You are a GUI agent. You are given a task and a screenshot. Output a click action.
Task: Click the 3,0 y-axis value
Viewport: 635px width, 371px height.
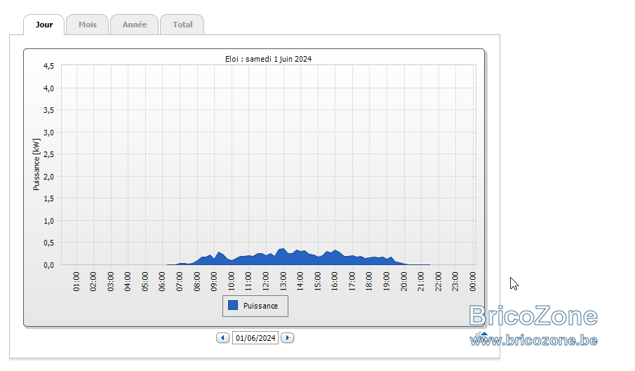click(x=48, y=133)
